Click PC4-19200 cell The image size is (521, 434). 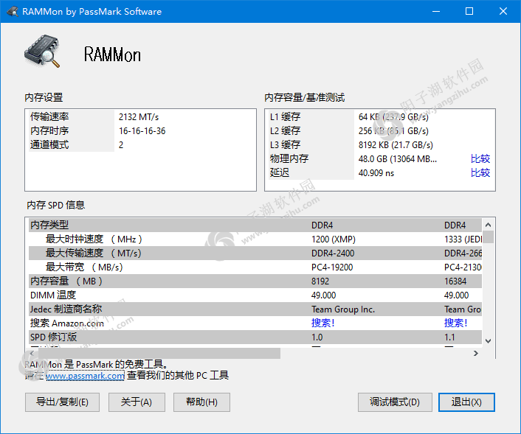332,267
